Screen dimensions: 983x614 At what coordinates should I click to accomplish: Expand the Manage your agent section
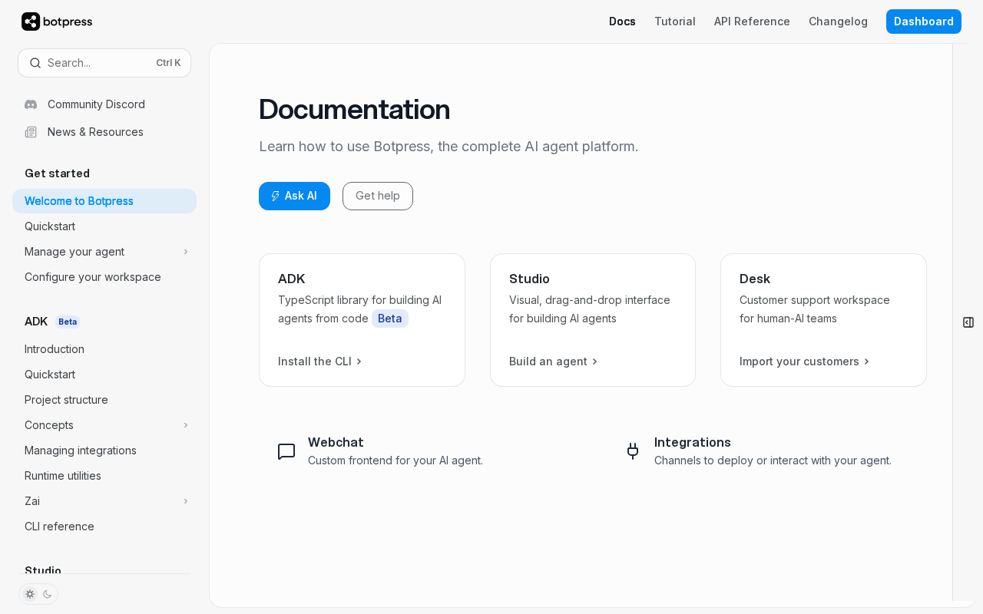click(x=185, y=252)
